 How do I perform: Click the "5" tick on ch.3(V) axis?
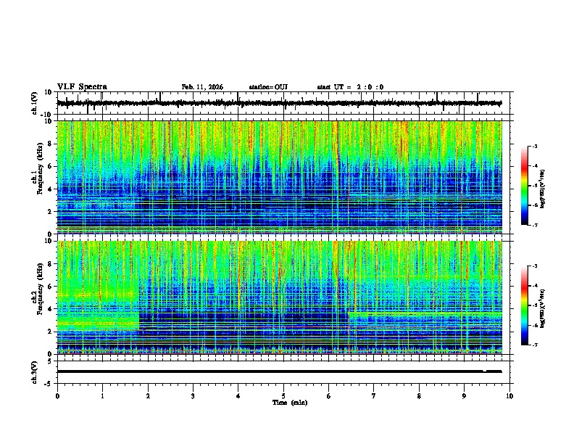[50, 361]
